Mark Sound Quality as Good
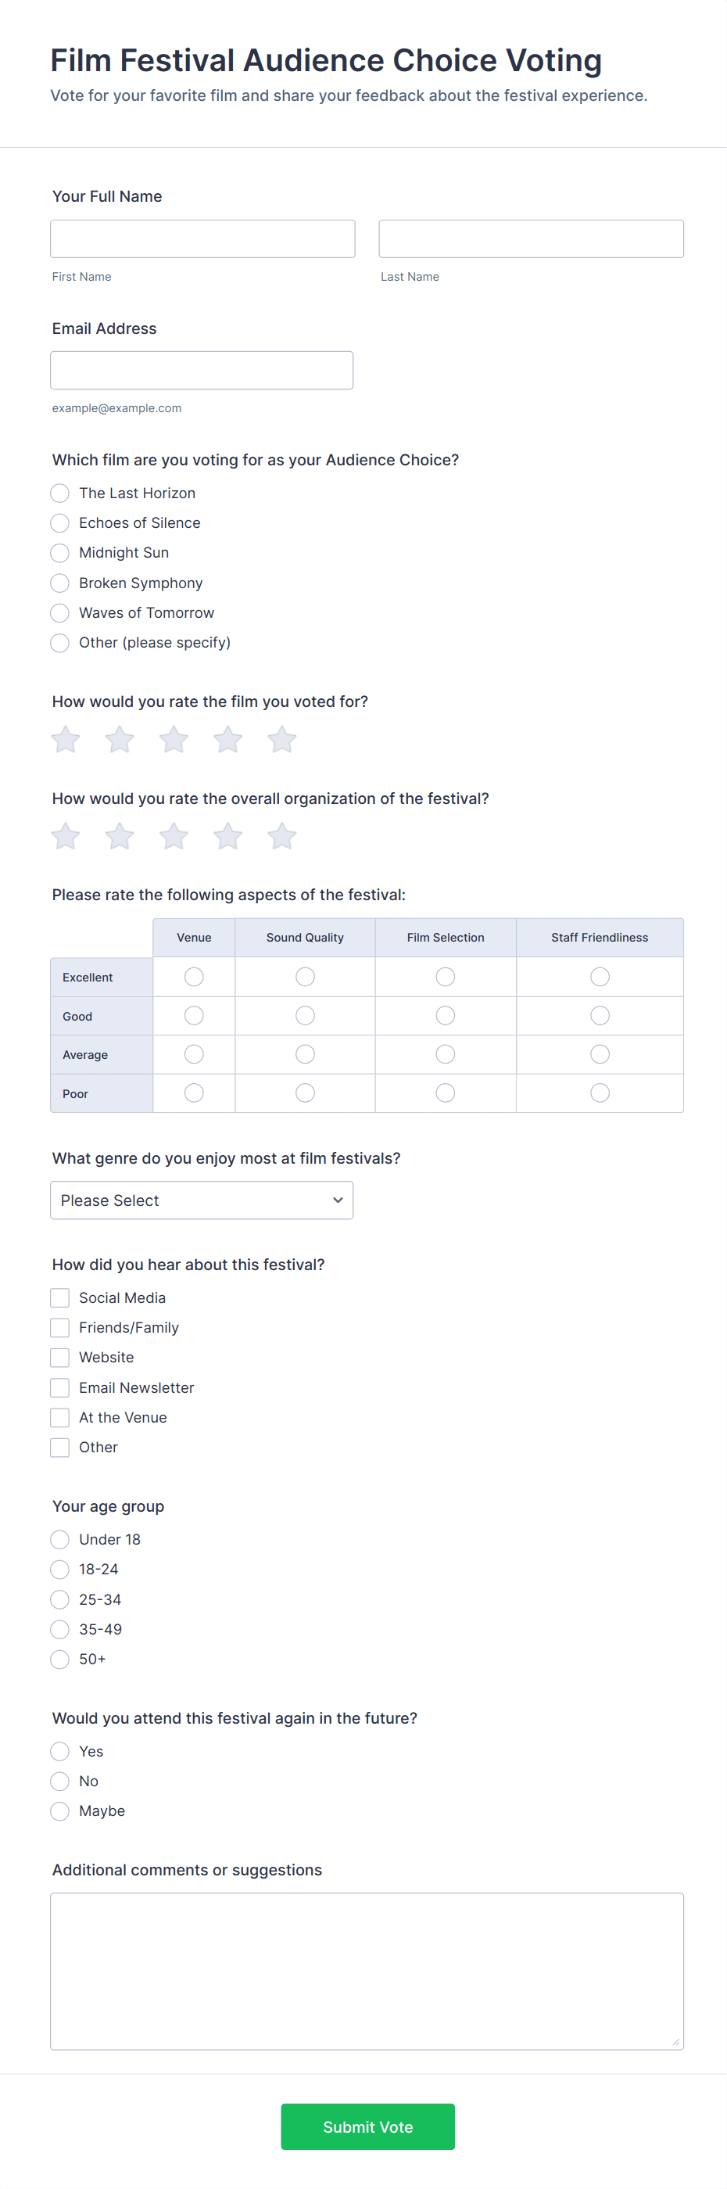This screenshot has width=727, height=2189. click(x=305, y=1015)
